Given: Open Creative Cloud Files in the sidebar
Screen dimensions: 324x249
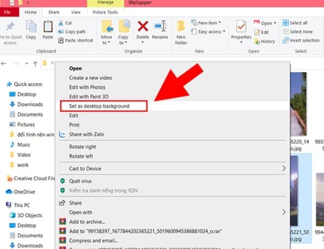Looking at the screenshot, I should pos(30,178).
